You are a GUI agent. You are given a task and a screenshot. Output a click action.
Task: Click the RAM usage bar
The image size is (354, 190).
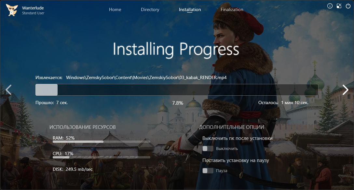(x=101, y=142)
